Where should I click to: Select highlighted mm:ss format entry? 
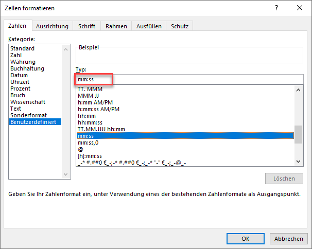click(185, 136)
